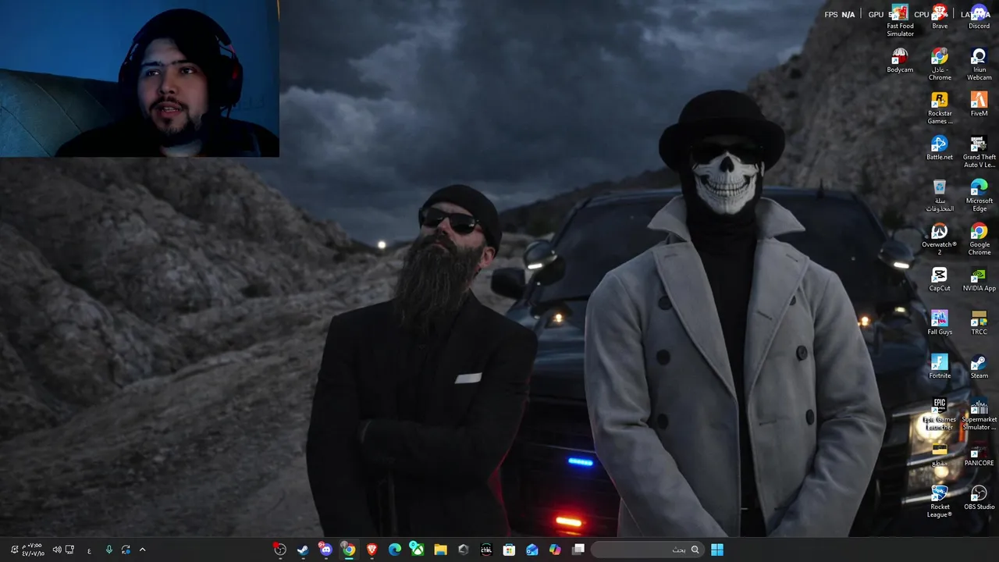This screenshot has height=562, width=999.
Task: Open the network status tray icon
Action: click(69, 550)
